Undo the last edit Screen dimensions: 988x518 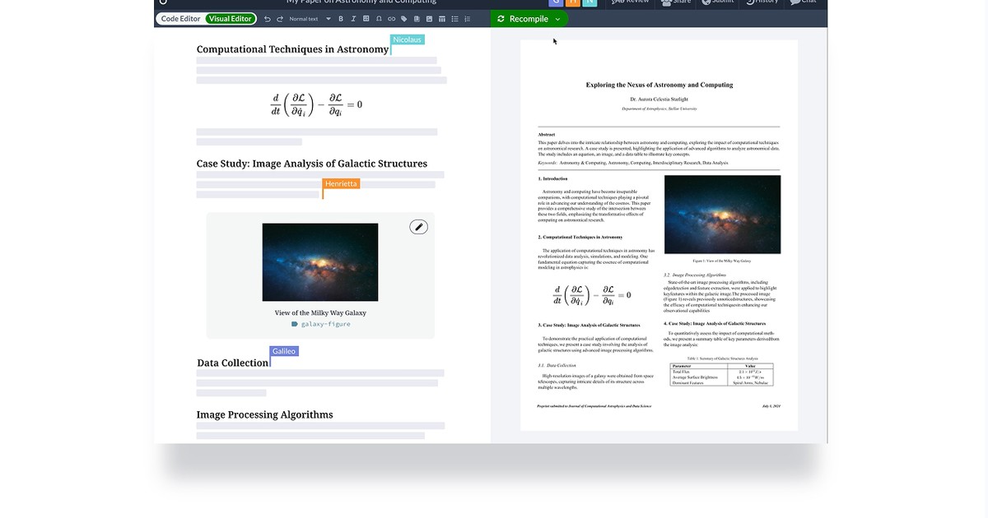coord(267,19)
